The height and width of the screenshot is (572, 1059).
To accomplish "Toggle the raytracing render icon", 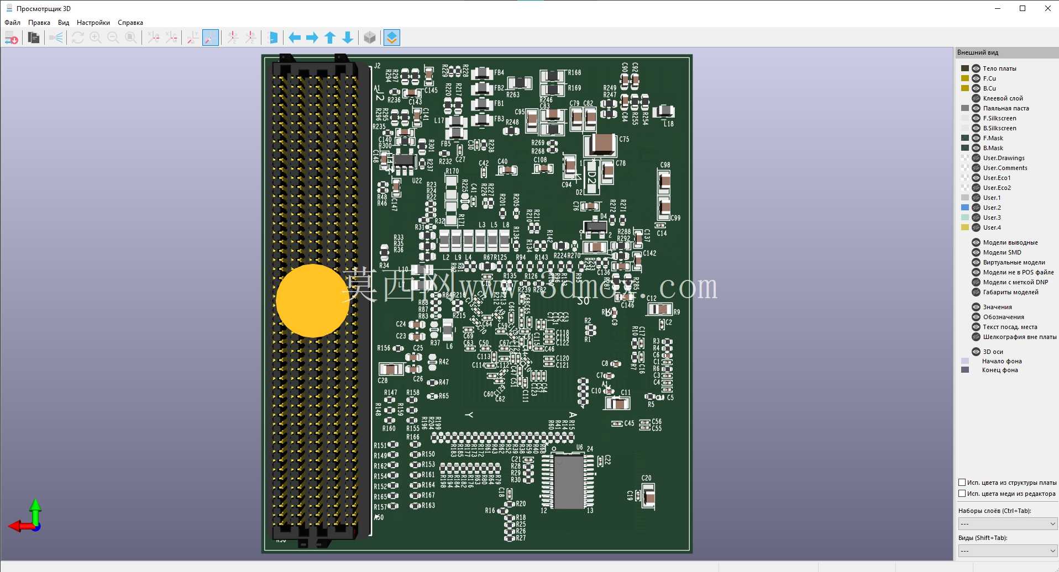I will [x=56, y=38].
